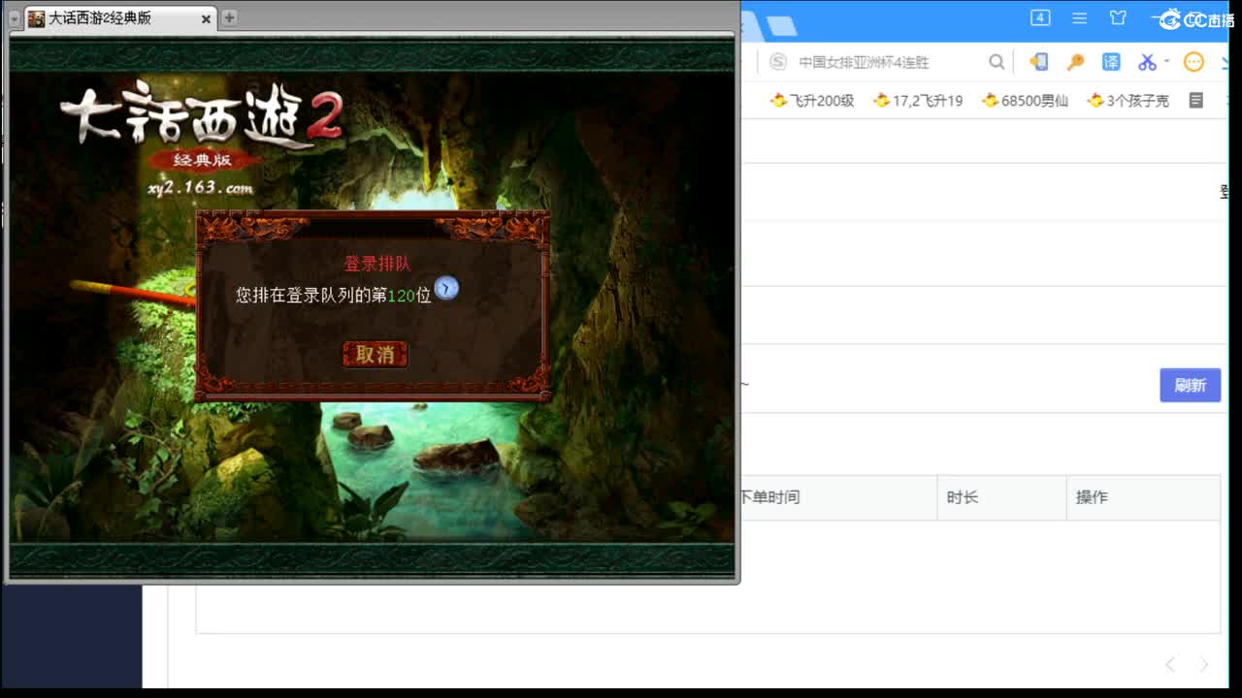Click the scissors screenshot icon
The image size is (1242, 698).
click(1147, 62)
